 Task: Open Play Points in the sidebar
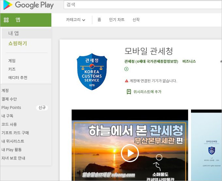(11, 108)
